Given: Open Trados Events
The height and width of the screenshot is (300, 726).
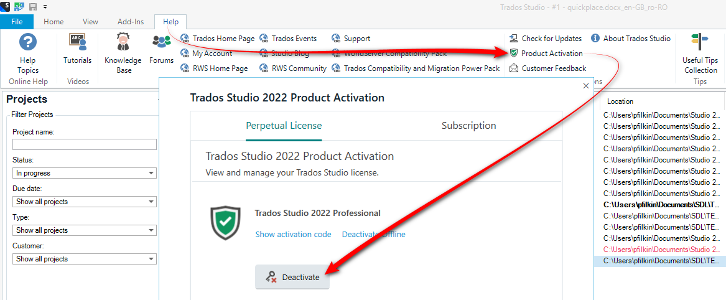Looking at the screenshot, I should [288, 39].
